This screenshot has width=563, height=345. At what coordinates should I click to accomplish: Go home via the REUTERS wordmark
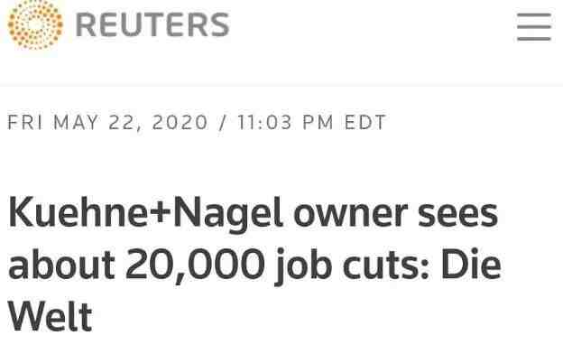[x=152, y=24]
